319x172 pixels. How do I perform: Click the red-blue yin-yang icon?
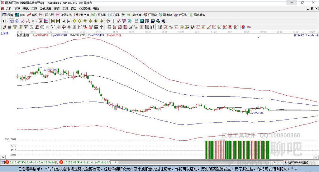243,27
